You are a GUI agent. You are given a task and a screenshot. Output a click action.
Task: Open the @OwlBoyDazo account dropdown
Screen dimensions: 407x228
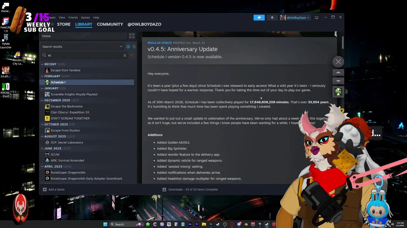pos(295,18)
